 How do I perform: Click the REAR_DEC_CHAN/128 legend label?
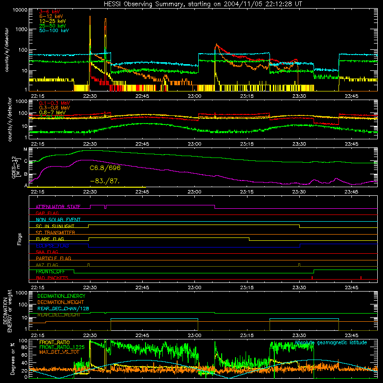(x=63, y=308)
